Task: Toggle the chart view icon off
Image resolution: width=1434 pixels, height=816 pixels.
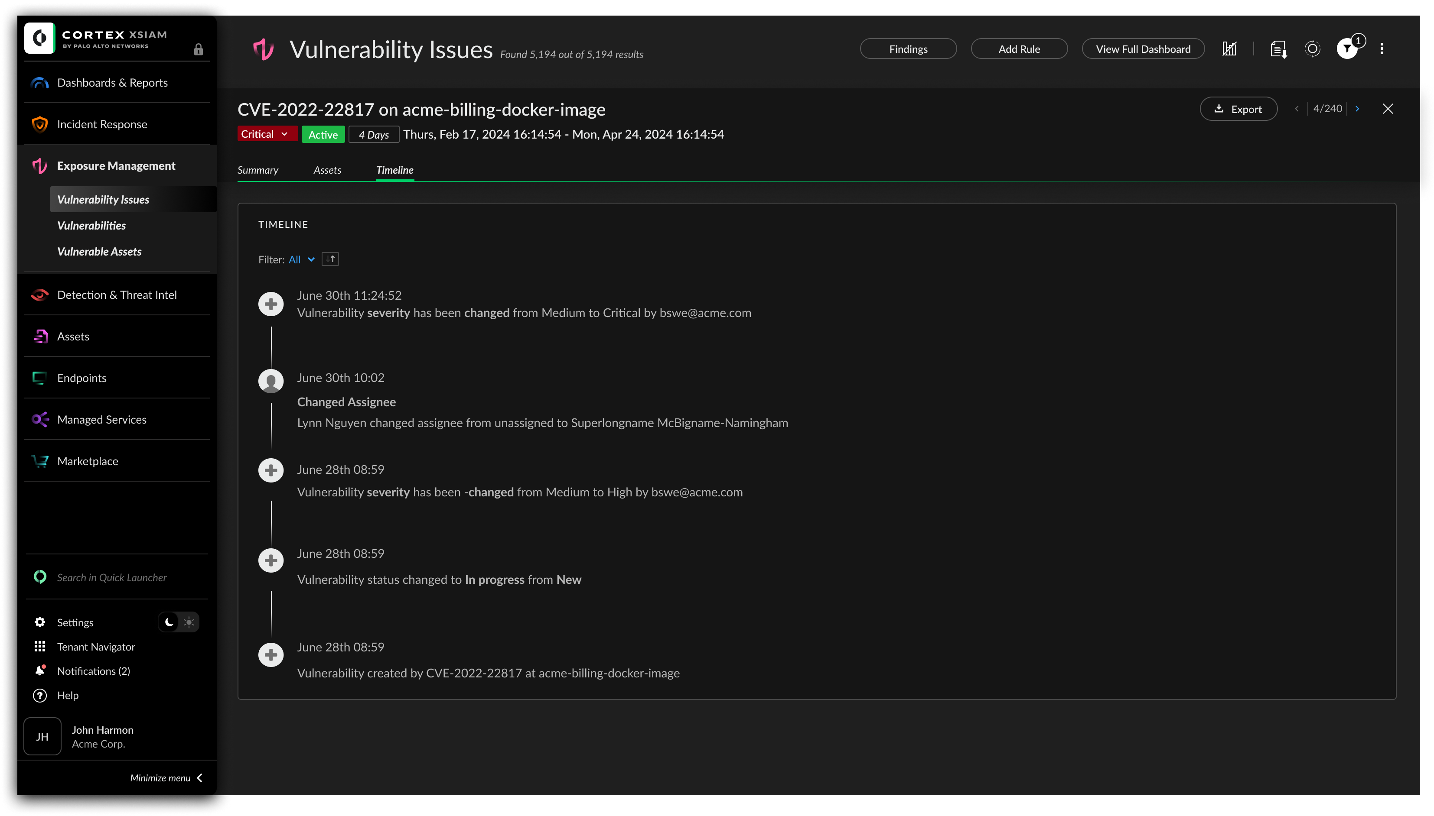Action: (1229, 49)
